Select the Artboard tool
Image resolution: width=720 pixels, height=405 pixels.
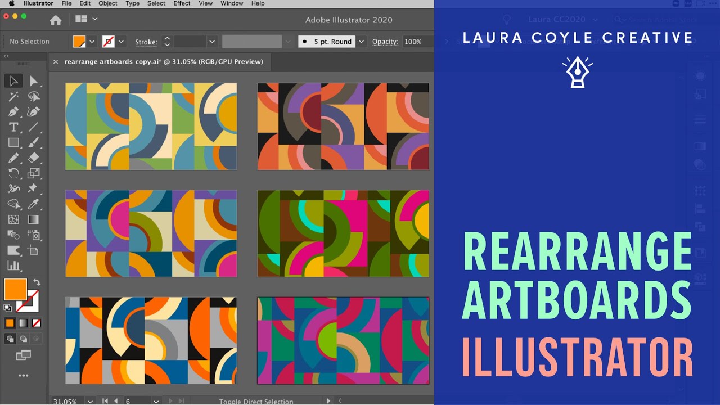tap(33, 250)
